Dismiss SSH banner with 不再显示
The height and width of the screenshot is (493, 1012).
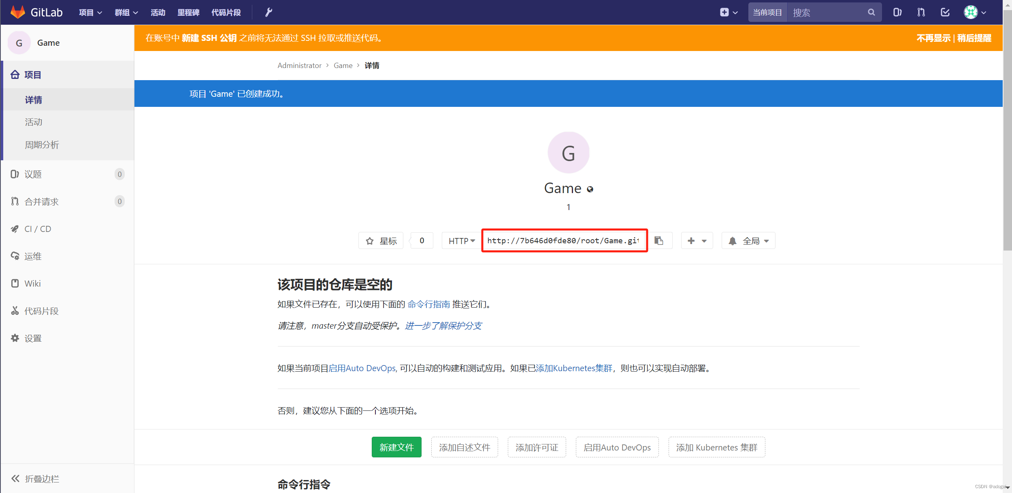click(x=933, y=38)
